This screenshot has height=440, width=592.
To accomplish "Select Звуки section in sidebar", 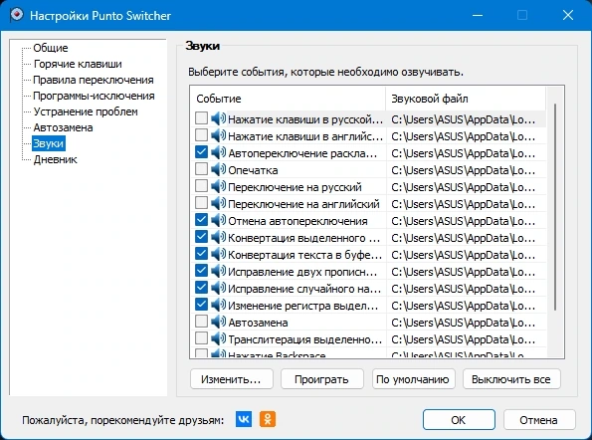I will [49, 143].
